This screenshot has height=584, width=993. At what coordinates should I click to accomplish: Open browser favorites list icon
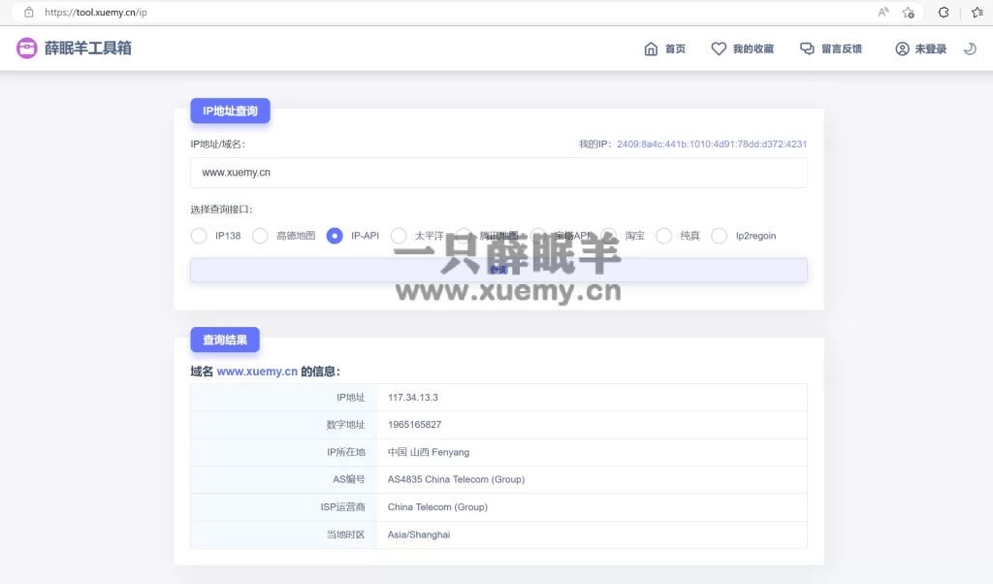pos(977,12)
